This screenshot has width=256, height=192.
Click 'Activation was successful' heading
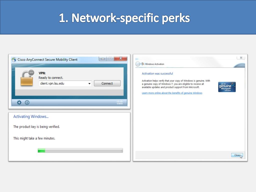pos(157,73)
